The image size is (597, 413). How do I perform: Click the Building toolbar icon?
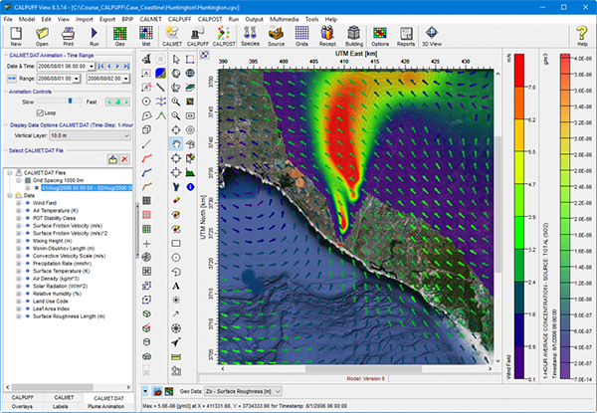point(352,37)
